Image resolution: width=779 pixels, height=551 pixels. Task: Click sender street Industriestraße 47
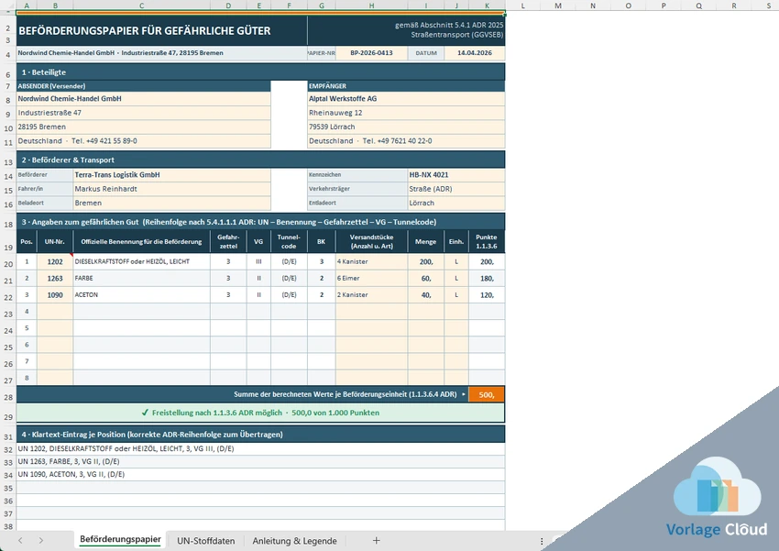click(144, 113)
